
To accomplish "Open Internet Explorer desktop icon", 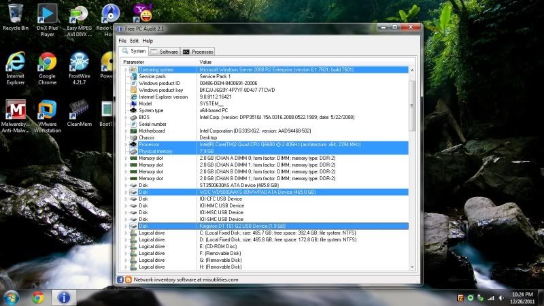I will (15, 68).
